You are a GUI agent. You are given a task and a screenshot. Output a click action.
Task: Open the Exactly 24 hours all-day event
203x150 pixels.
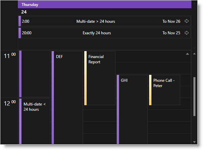point(97,33)
